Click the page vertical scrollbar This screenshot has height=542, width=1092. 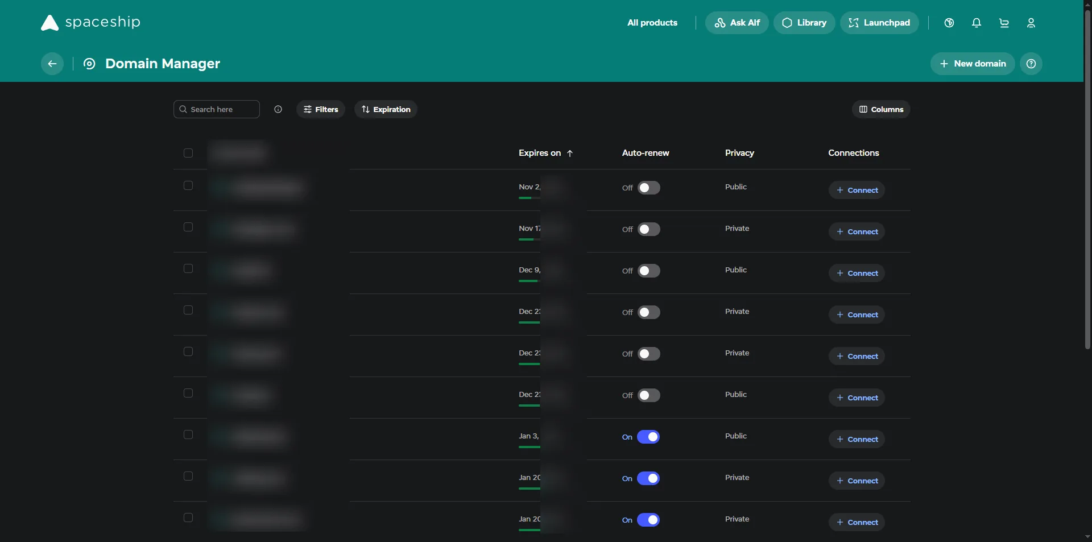coord(1087,179)
